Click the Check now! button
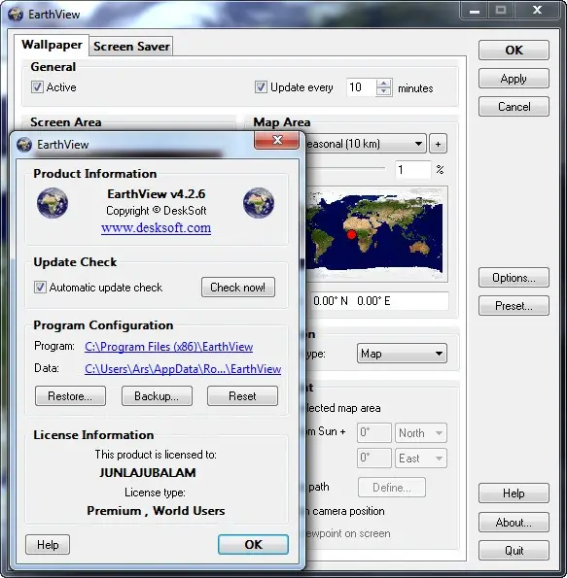 point(238,288)
